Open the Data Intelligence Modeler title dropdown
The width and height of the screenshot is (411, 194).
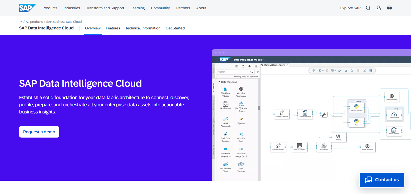pyautogui.click(x=265, y=60)
